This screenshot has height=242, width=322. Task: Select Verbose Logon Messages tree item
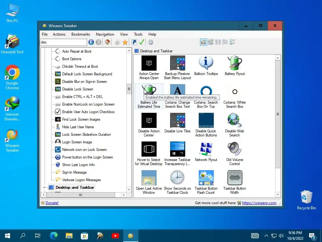[81, 180]
